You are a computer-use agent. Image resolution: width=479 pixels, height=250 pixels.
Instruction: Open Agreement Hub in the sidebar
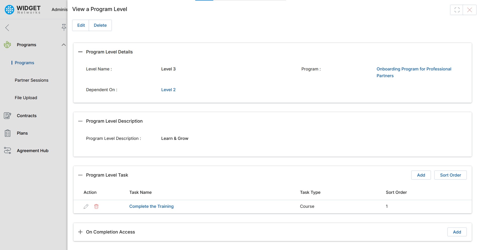click(x=33, y=151)
